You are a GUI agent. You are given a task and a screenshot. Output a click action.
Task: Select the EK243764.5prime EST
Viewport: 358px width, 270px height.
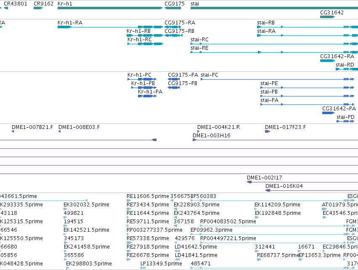(x=175, y=217)
